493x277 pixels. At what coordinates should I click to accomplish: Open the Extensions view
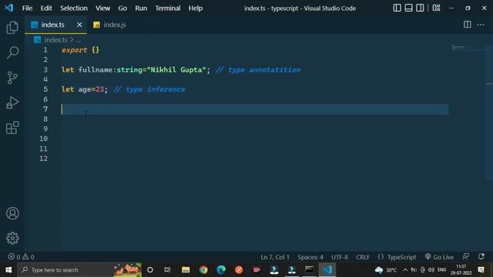pyautogui.click(x=12, y=128)
